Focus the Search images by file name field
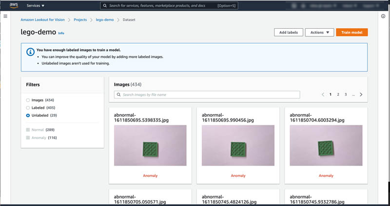The image size is (390, 206). [x=207, y=95]
